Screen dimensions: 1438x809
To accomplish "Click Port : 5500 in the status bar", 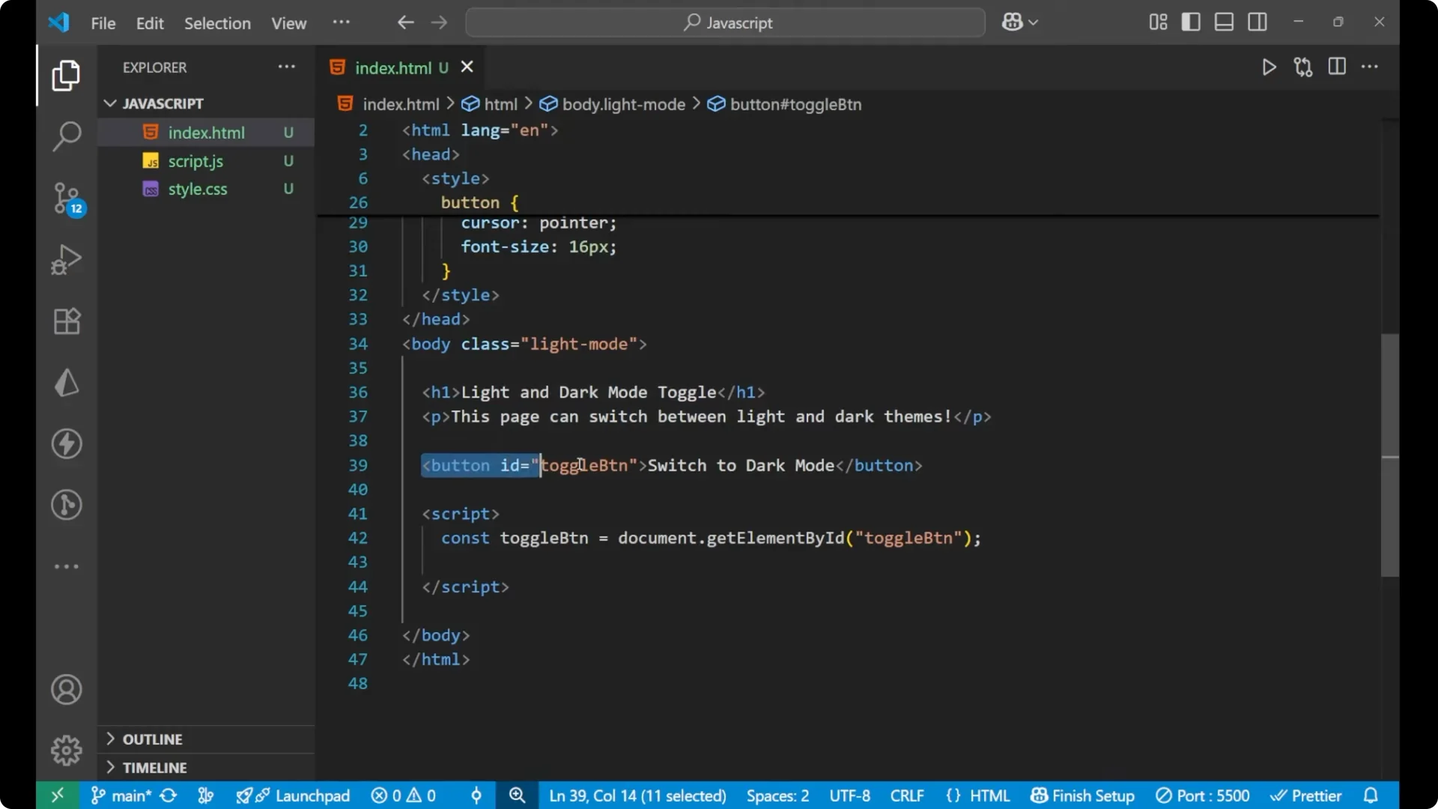I will point(1204,796).
